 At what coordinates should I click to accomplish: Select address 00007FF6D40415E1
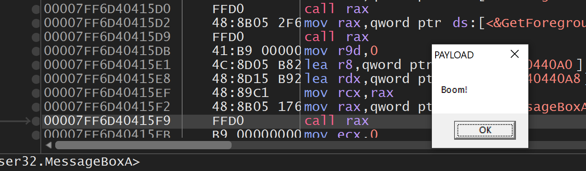coord(107,65)
